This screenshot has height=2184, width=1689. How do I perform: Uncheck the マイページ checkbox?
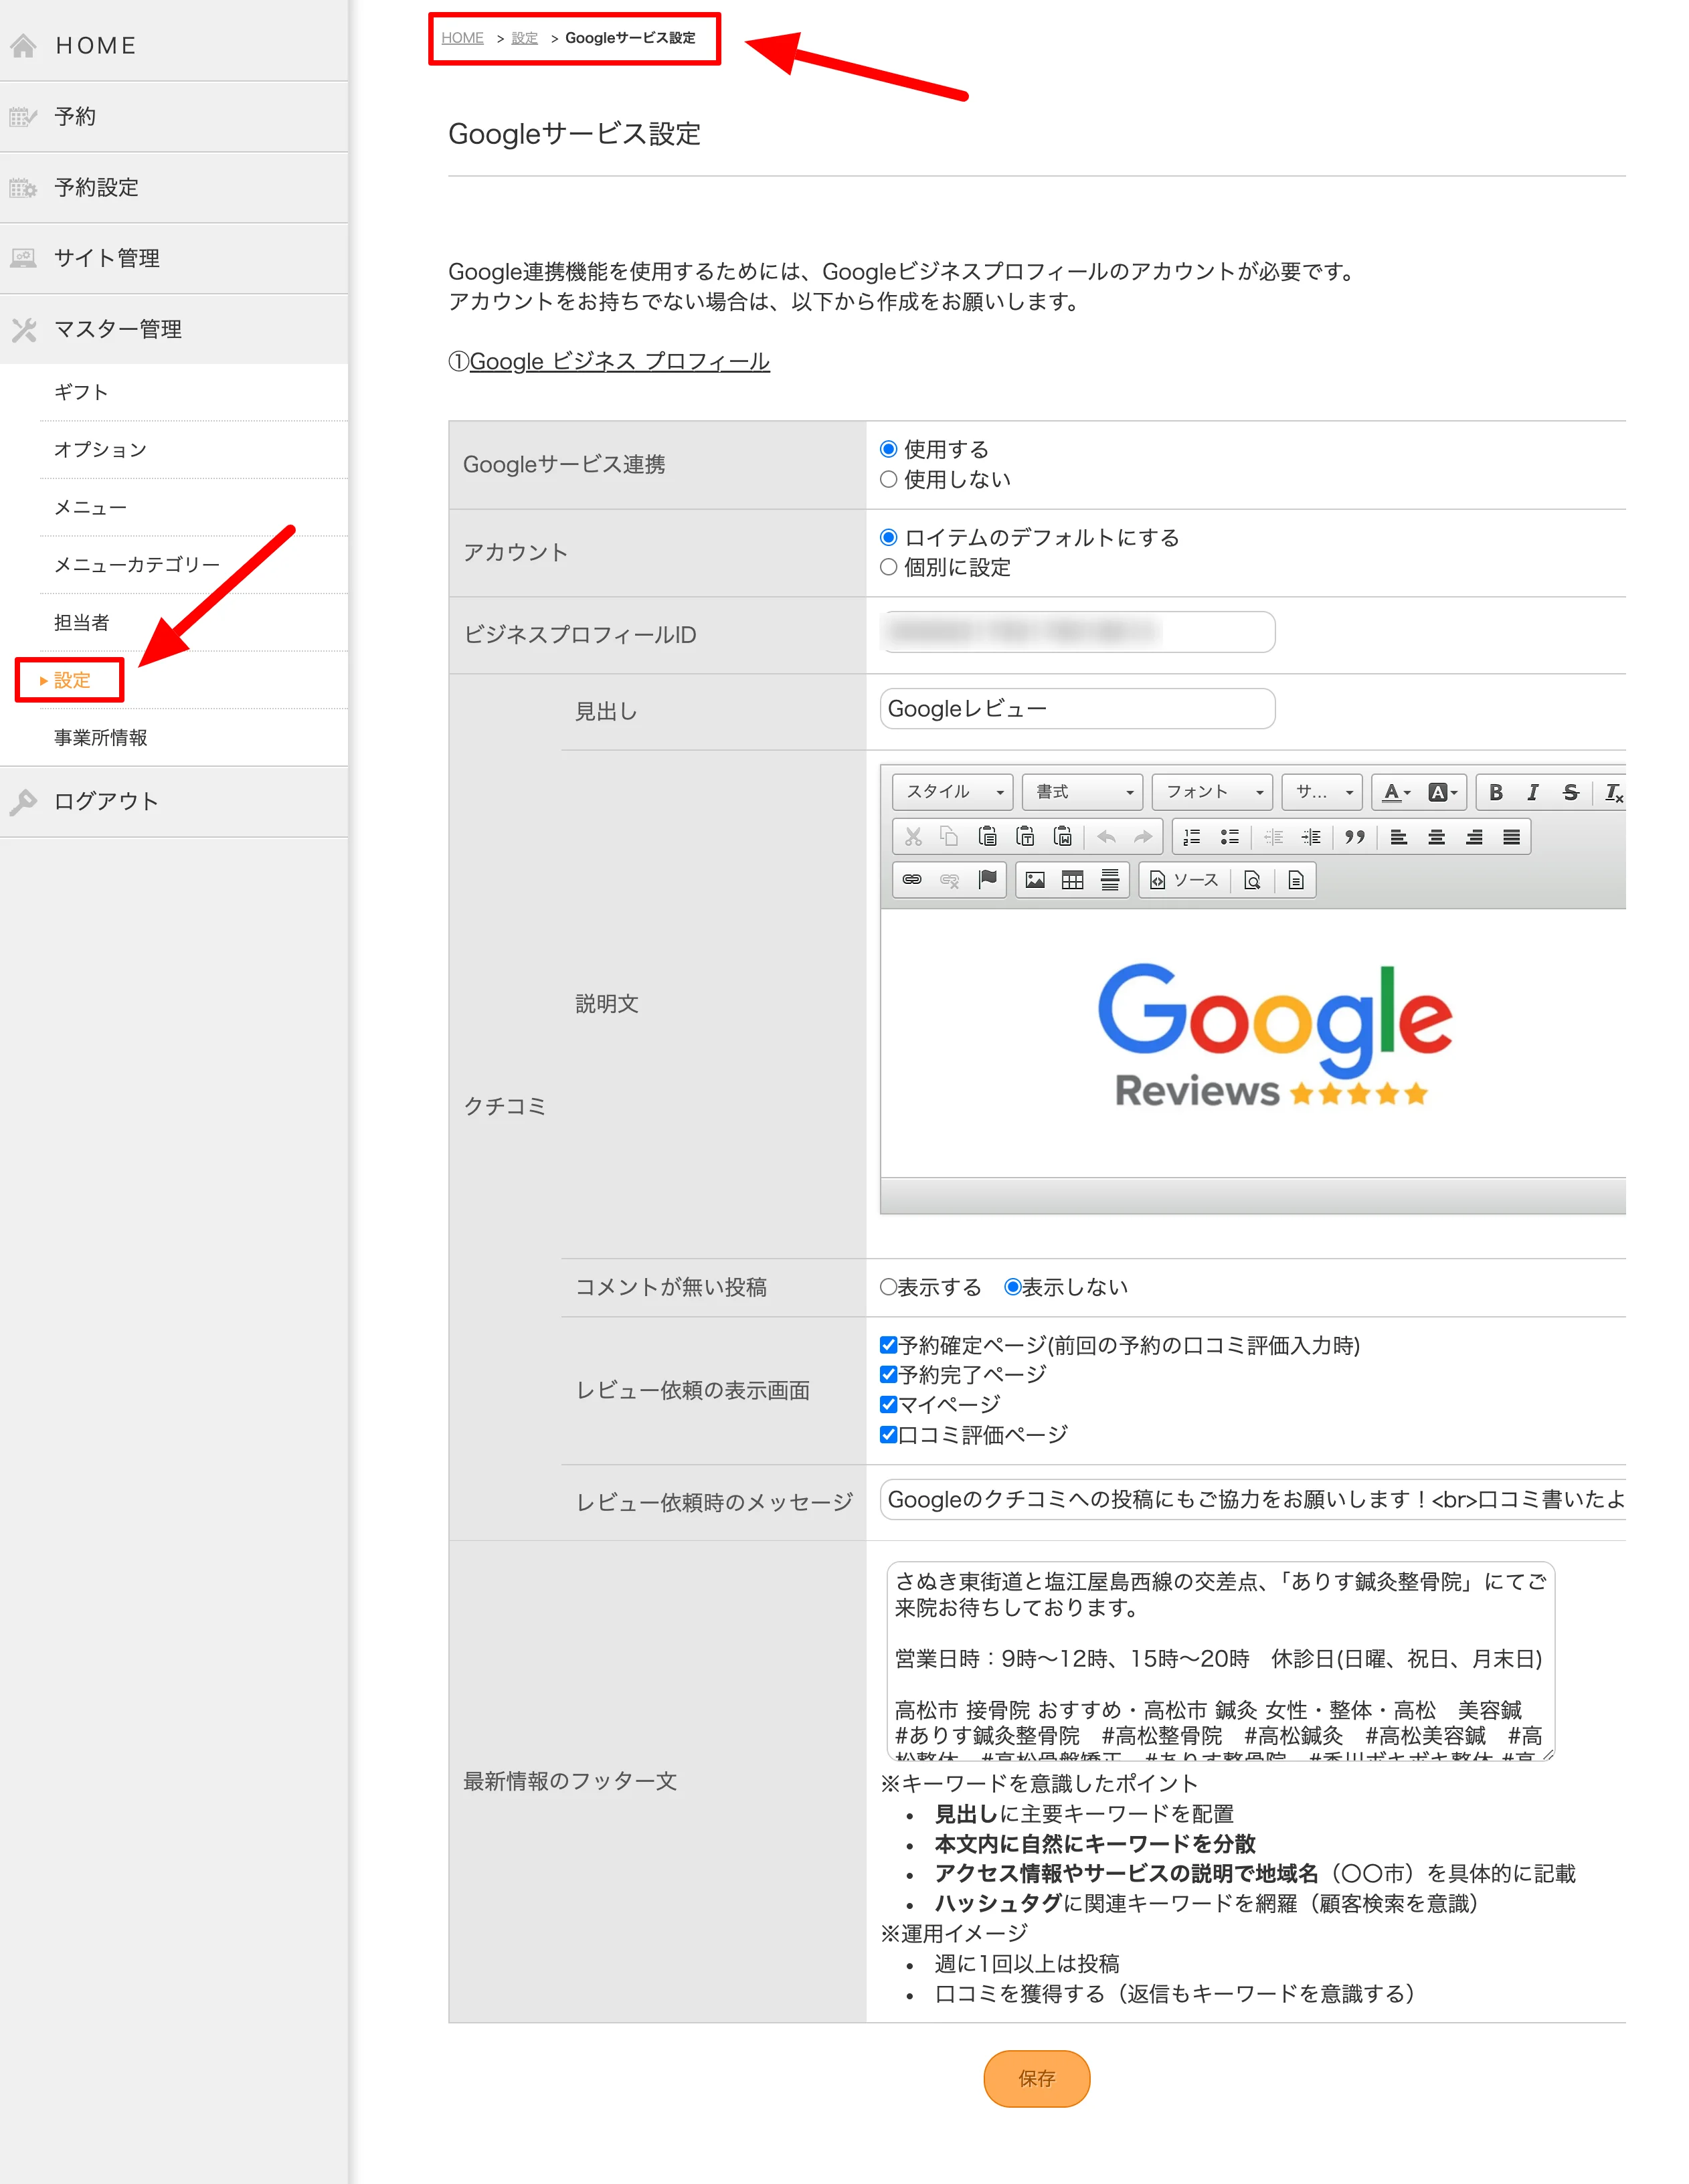click(x=888, y=1404)
